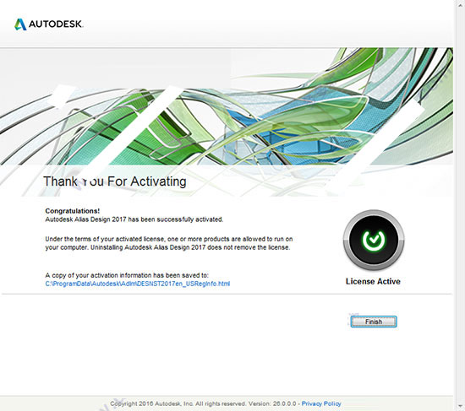Click the Autodesk logo
This screenshot has width=465, height=411.
click(49, 24)
